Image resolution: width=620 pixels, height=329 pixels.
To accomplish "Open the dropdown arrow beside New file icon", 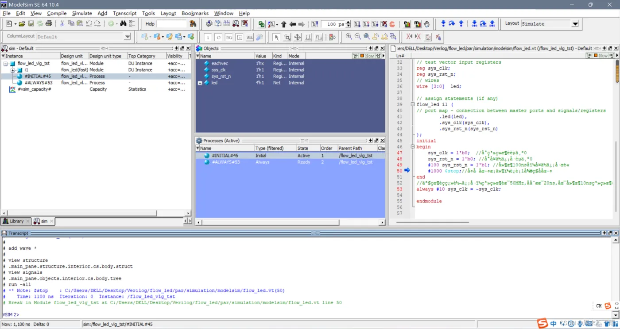I will (15, 24).
